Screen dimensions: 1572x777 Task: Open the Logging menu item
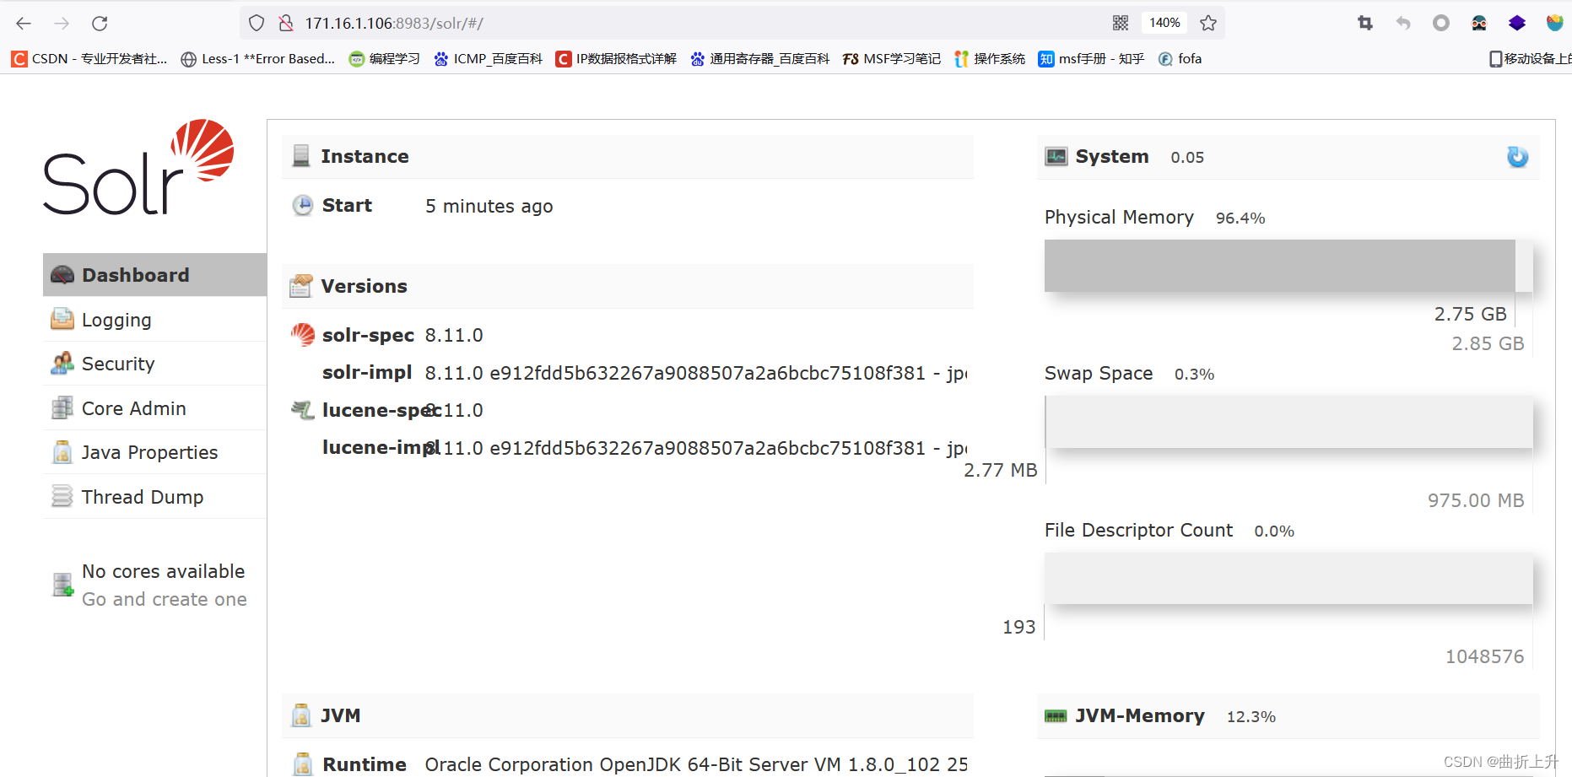click(155, 320)
